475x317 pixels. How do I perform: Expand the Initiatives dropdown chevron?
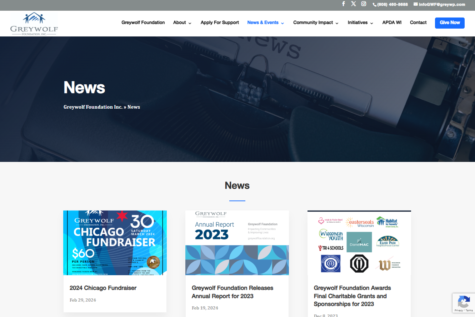371,23
